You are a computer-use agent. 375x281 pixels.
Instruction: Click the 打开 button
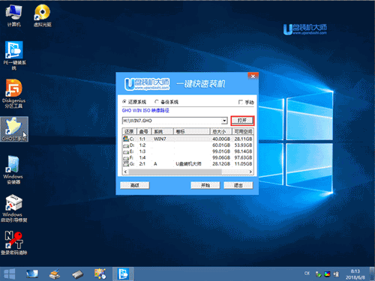[x=242, y=121]
